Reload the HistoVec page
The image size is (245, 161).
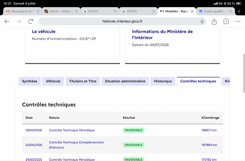(31, 21)
